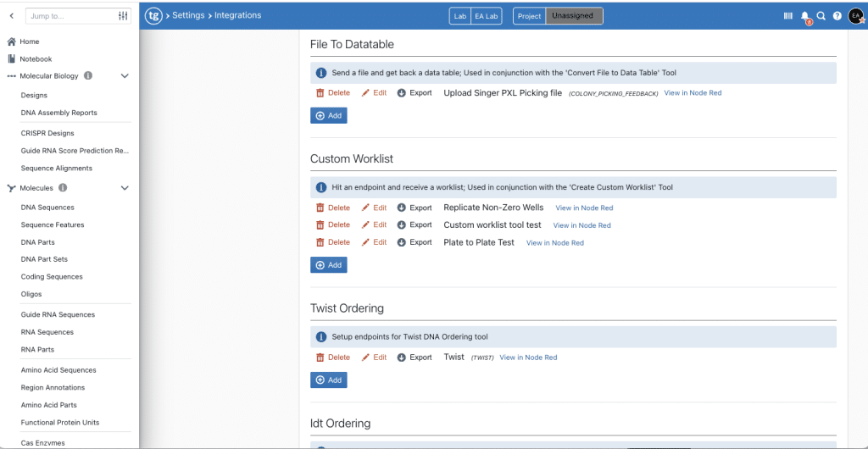Open the sliders filter icon in Jump to

[123, 16]
